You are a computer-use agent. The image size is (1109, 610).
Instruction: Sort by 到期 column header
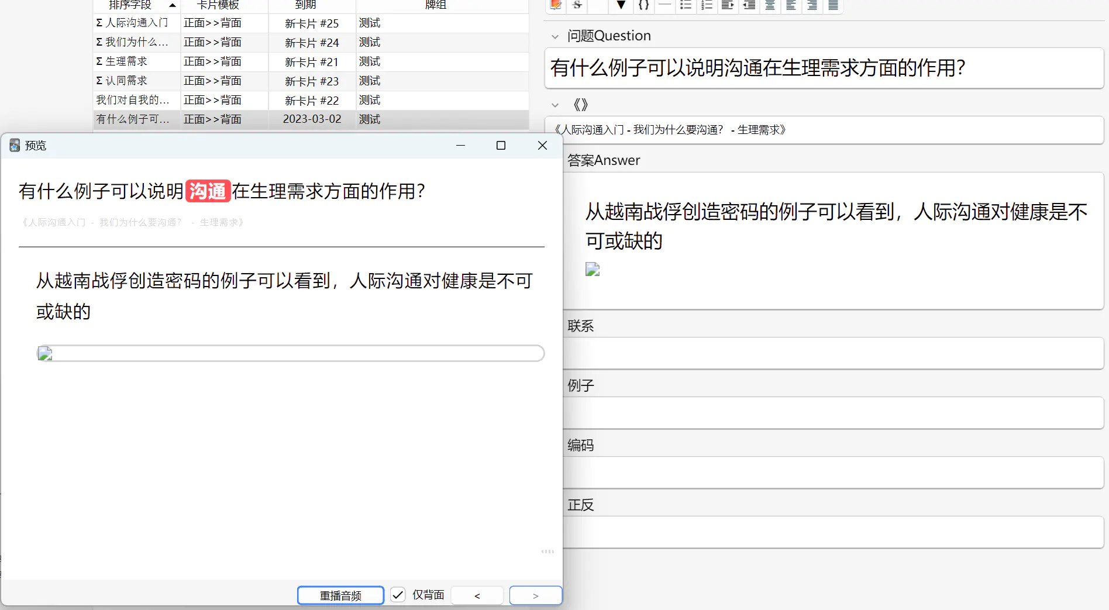pos(312,5)
